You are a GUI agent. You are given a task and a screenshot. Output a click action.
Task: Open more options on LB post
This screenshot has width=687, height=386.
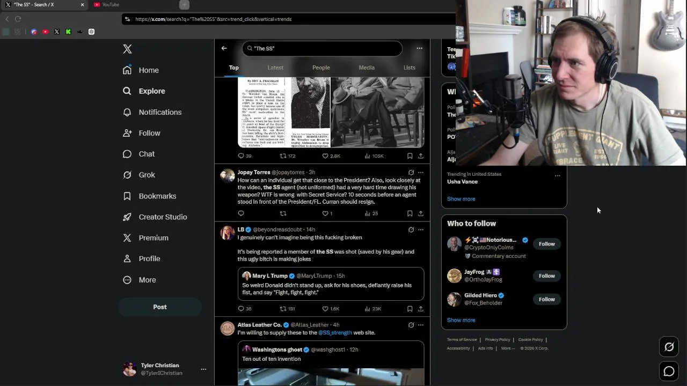tap(421, 229)
